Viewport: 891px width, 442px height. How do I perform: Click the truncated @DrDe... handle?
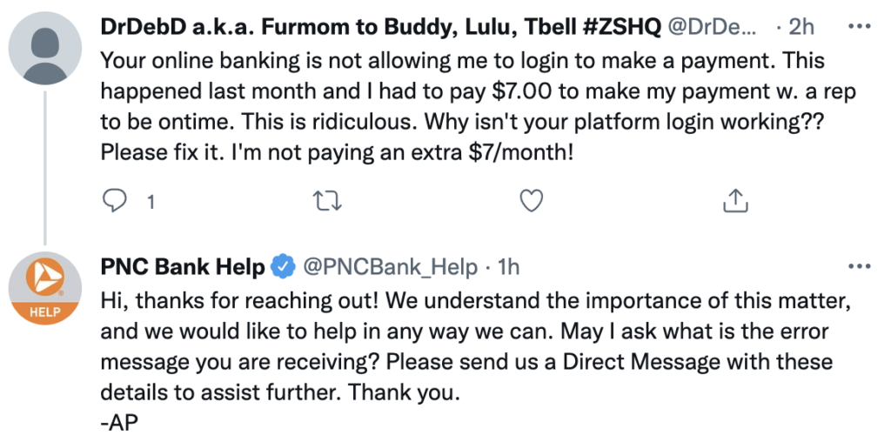point(712,27)
